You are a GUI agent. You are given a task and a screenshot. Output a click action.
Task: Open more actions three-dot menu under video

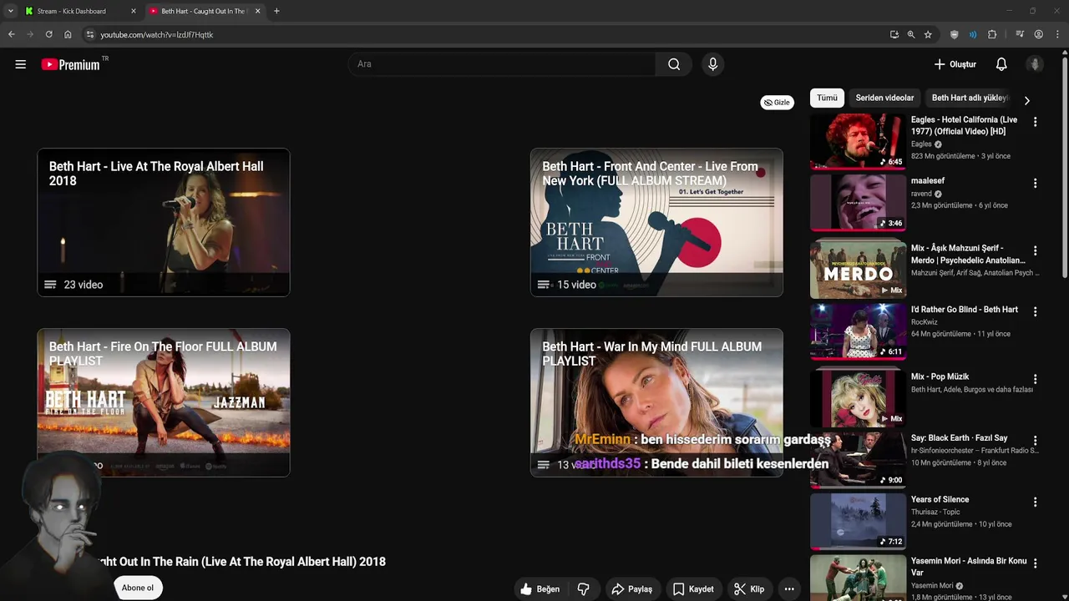point(789,589)
